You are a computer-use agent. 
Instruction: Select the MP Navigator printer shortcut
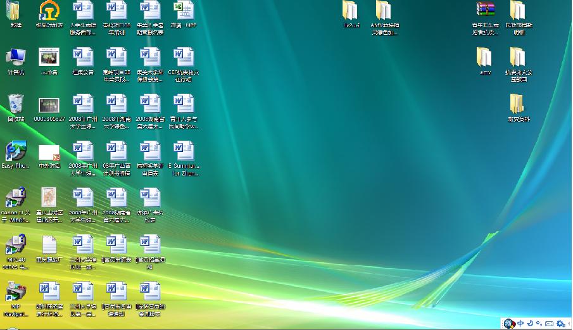[16, 291]
